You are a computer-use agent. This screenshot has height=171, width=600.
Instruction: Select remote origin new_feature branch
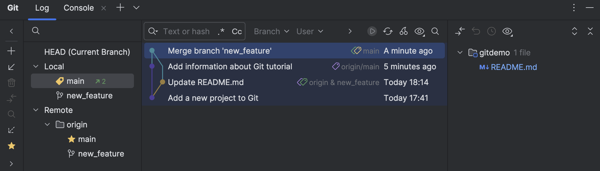click(x=101, y=154)
